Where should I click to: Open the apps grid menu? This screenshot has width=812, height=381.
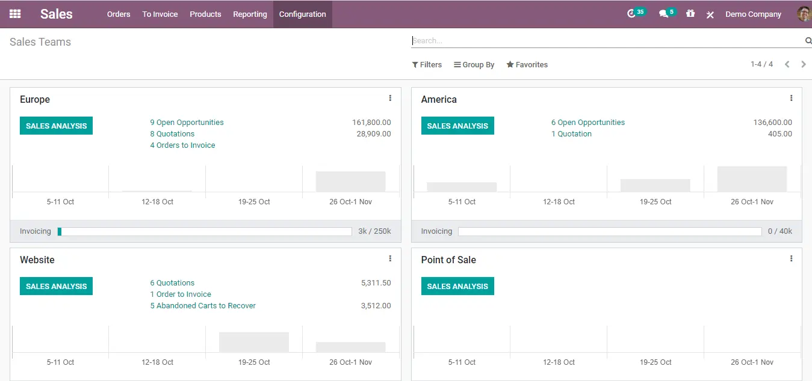click(x=15, y=14)
